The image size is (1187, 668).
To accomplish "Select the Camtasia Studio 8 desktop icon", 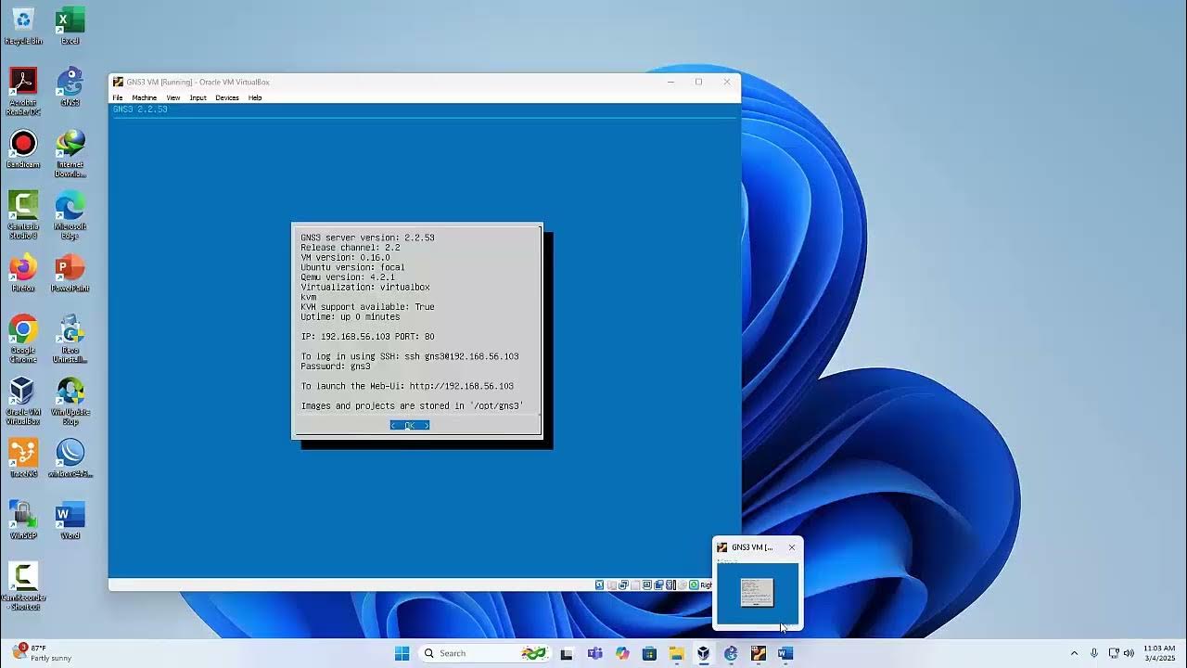I will pos(23,215).
